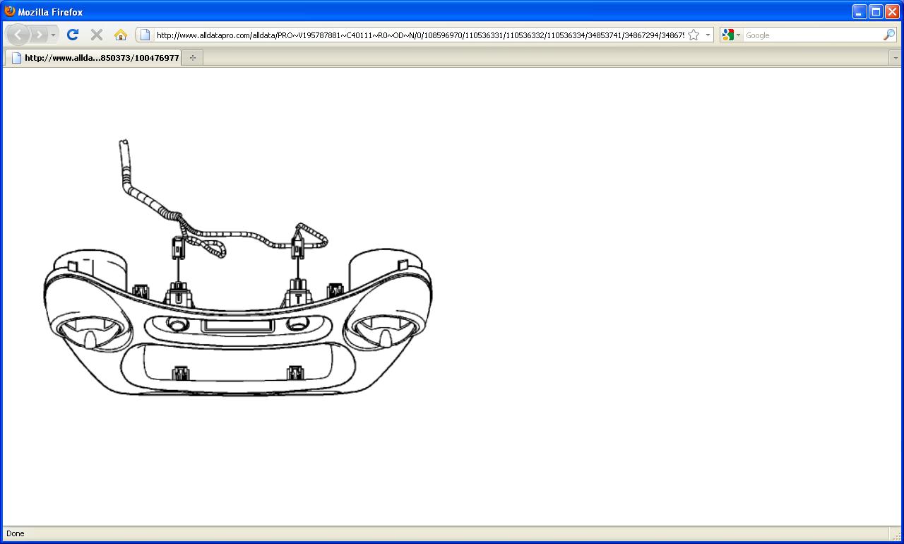Reload the current page
Viewport: 904px width, 544px height.
[x=72, y=35]
